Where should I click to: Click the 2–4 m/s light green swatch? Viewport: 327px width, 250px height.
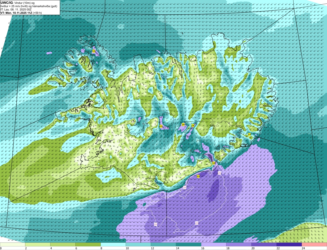pyautogui.click(x=38, y=245)
